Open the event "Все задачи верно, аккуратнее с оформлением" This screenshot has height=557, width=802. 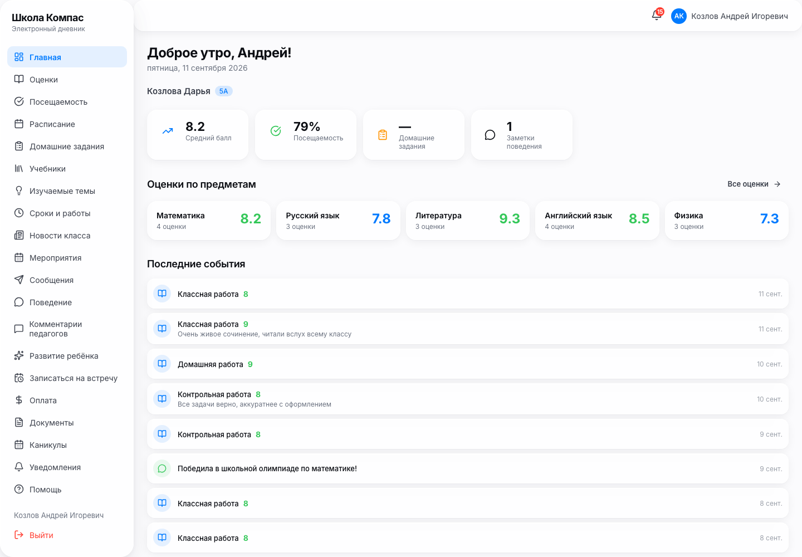[468, 399]
